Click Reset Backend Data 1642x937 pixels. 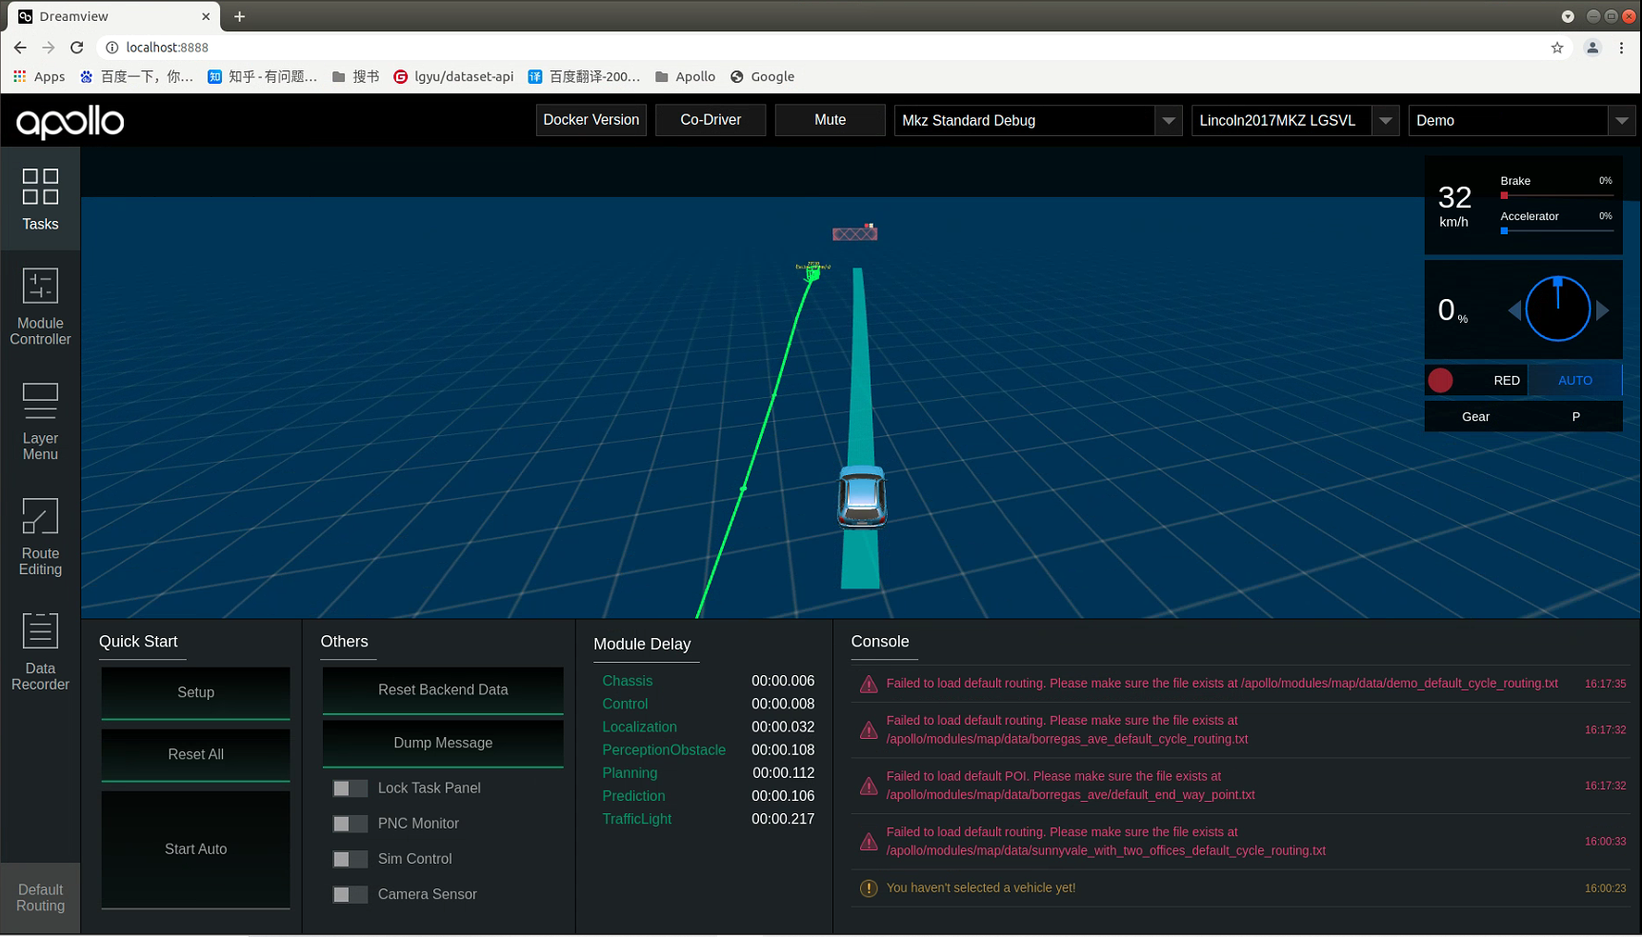click(442, 689)
